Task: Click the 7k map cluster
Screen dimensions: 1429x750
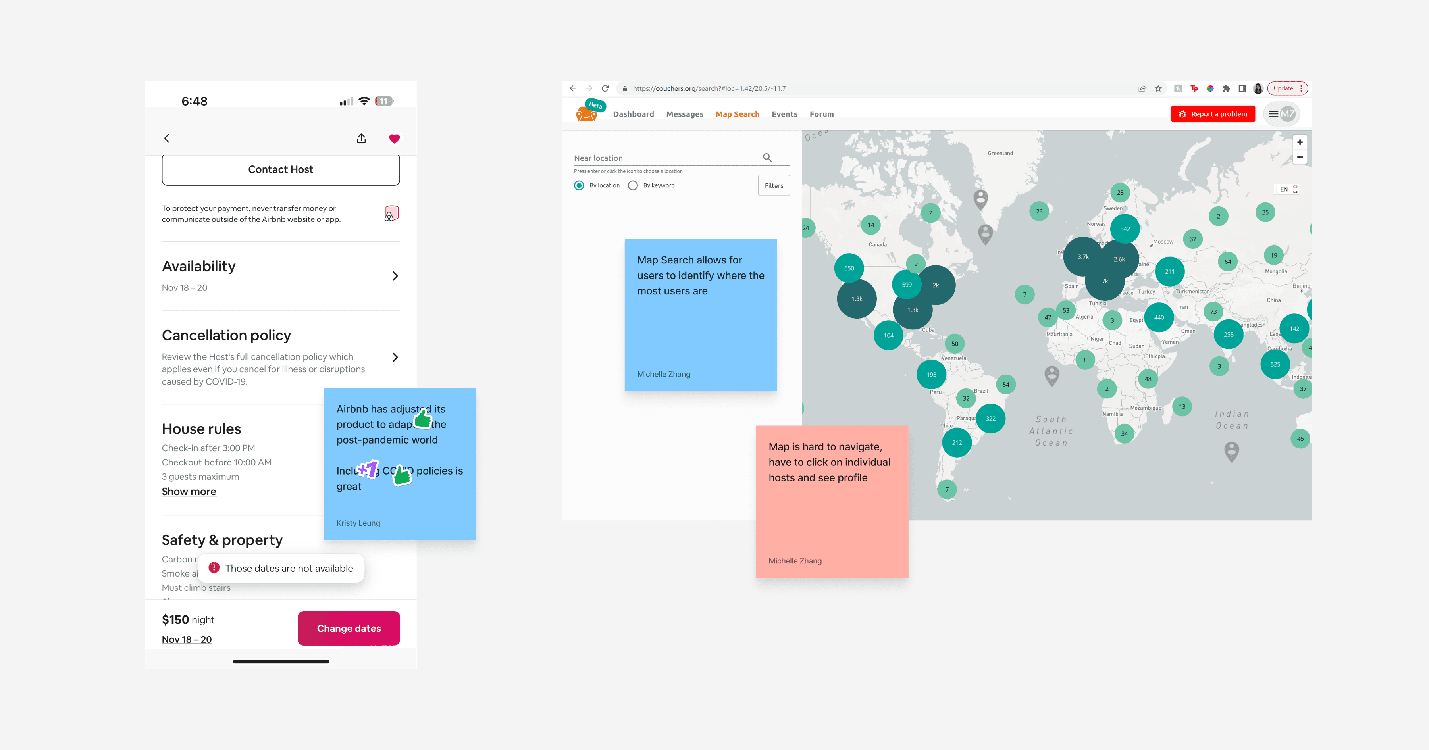Action: coord(1104,281)
